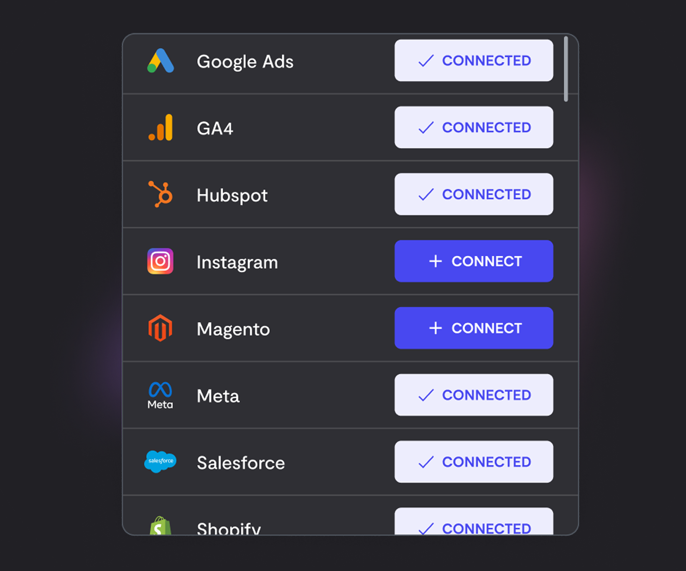Click the Salesforce cloud icon
The image size is (686, 571).
coord(160,461)
